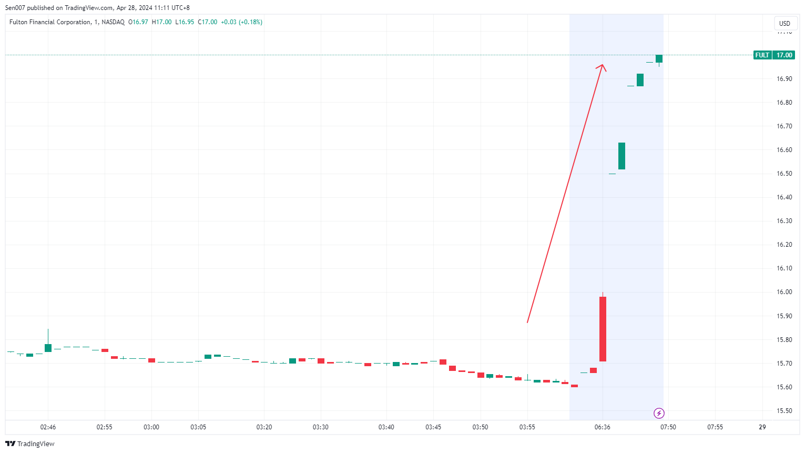Viewport: 805px width, 453px height.
Task: Select the last green candle at 17.00
Action: coord(659,58)
